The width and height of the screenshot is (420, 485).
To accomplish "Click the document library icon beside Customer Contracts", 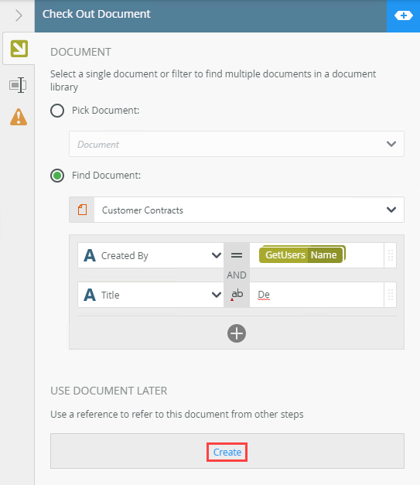I will point(82,210).
